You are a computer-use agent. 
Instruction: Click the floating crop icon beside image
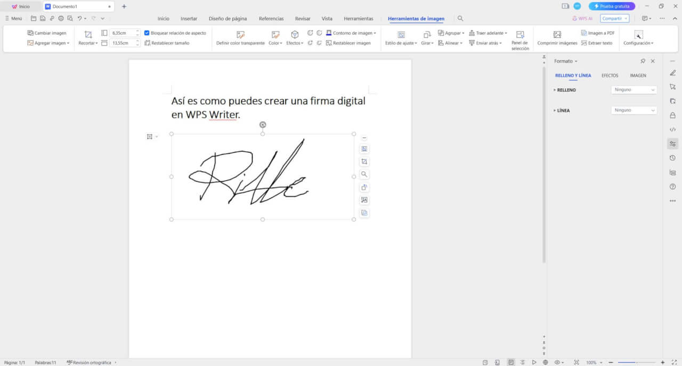pyautogui.click(x=364, y=161)
